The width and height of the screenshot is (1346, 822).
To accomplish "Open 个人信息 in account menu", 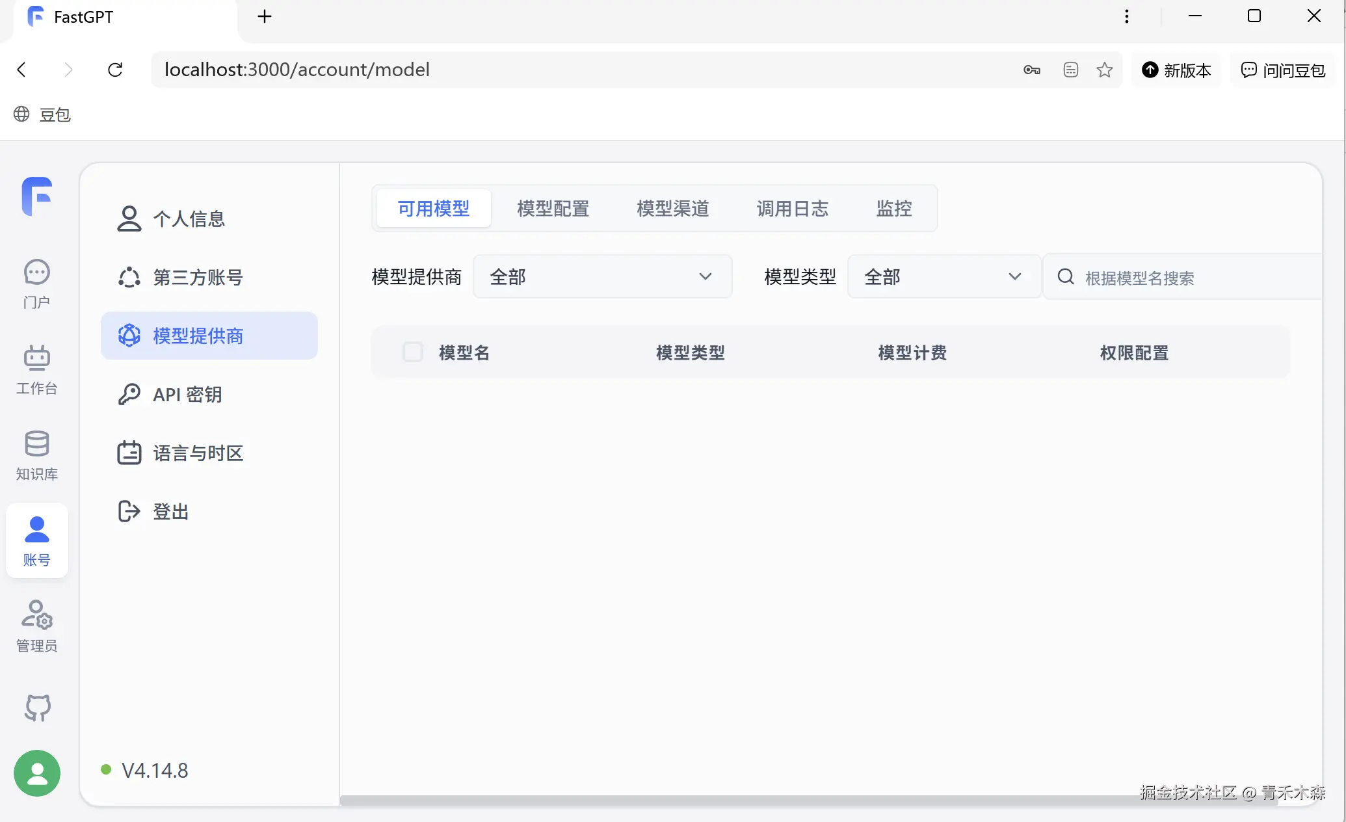I will (x=189, y=219).
